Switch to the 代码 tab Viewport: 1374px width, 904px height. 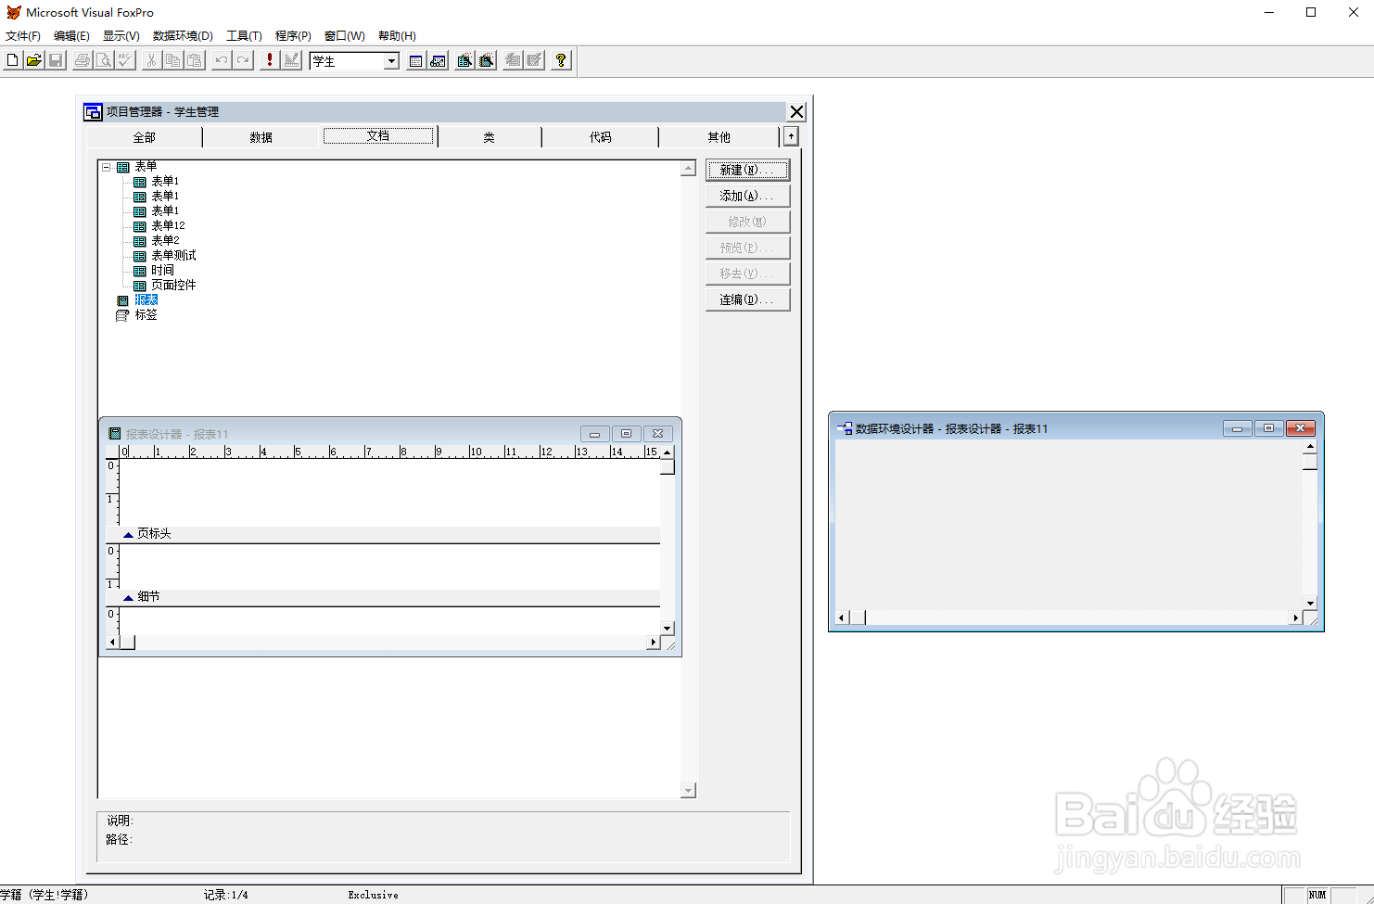(x=600, y=137)
